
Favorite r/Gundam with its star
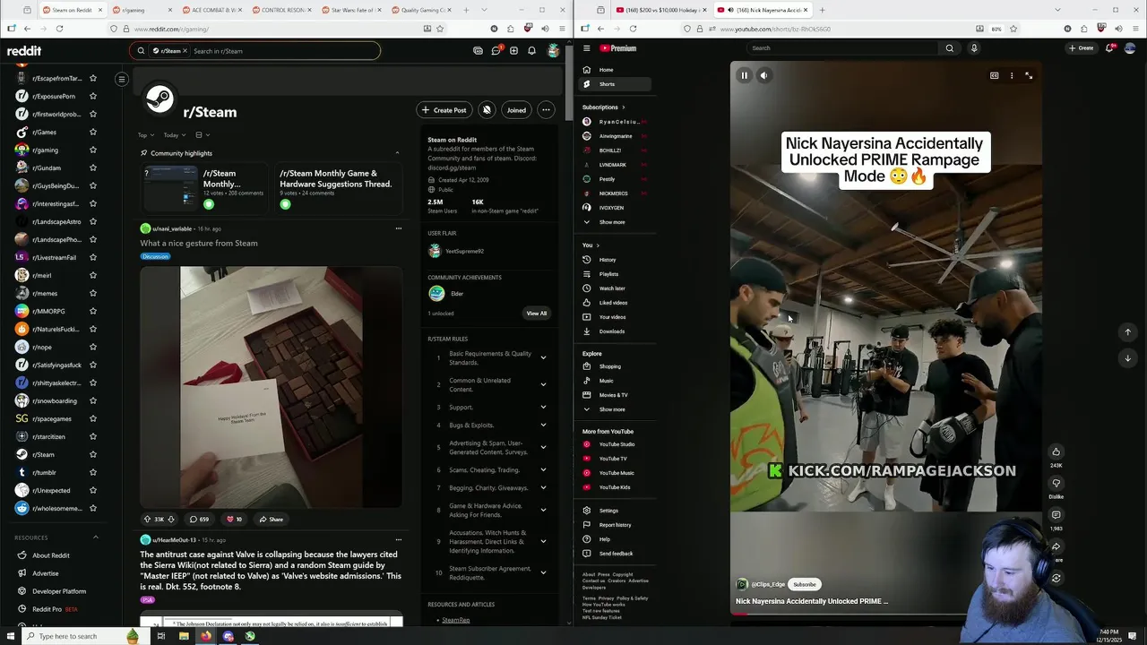click(x=92, y=168)
